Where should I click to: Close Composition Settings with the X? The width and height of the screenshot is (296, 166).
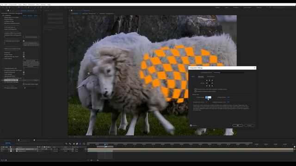254,68
